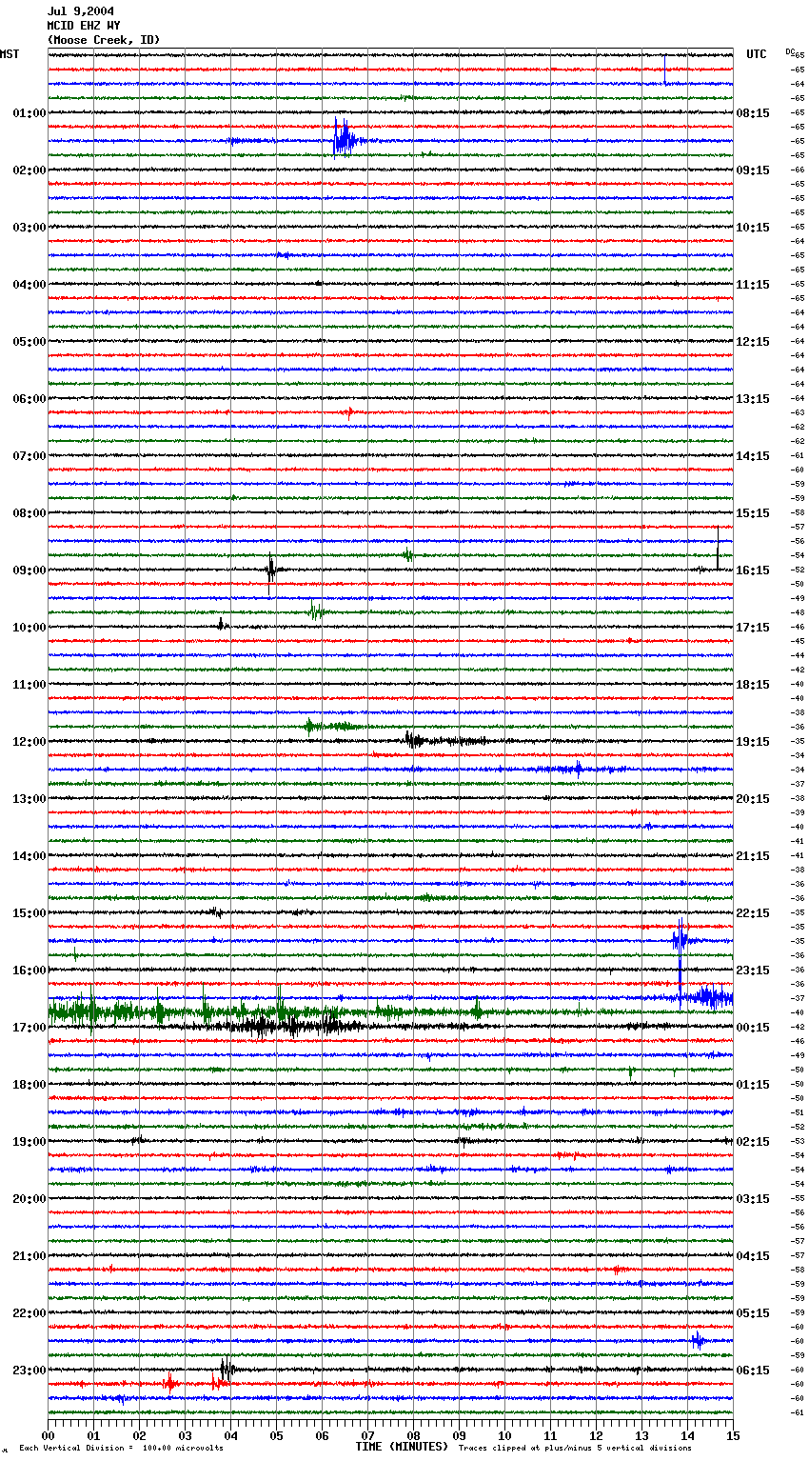The height and width of the screenshot is (1461, 809).
Task: Click the 17:00 MST time label
Action: (x=30, y=1028)
